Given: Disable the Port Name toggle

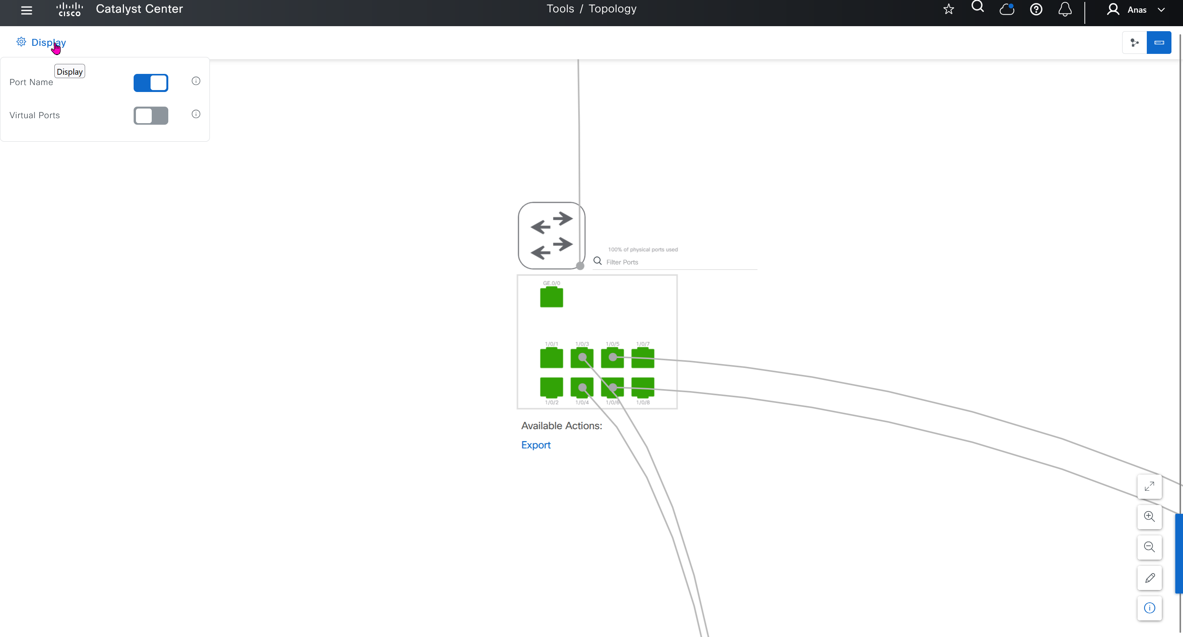Looking at the screenshot, I should click(151, 83).
